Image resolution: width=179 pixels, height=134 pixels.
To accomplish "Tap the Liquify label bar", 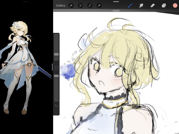I will (x=116, y=11).
